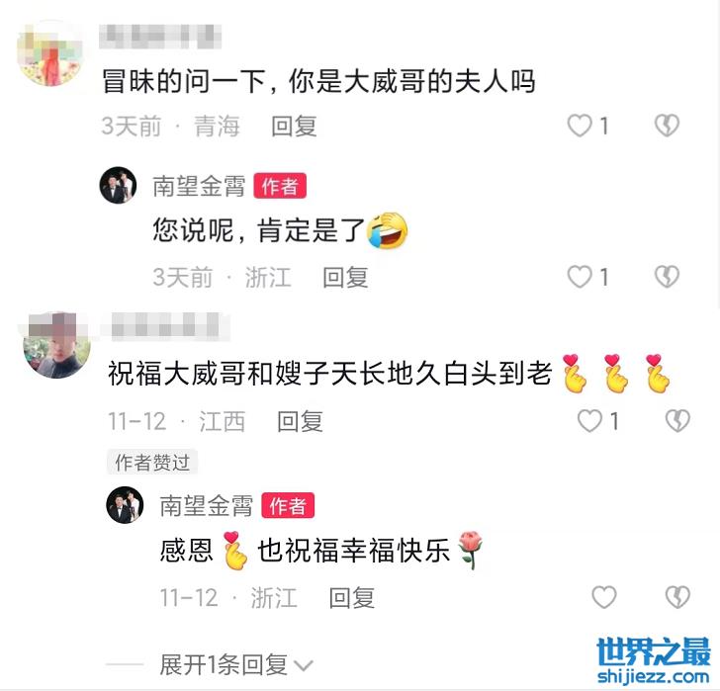Dislike the Qinghai comment with broken heart
720x691 pixels.
(667, 126)
